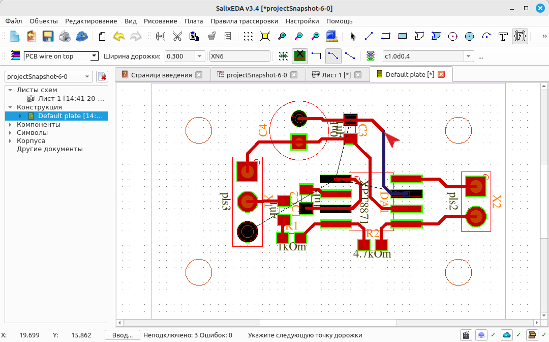Toggle the free-angle routing mode
The width and height of the screenshot is (549, 342).
pos(350,55)
